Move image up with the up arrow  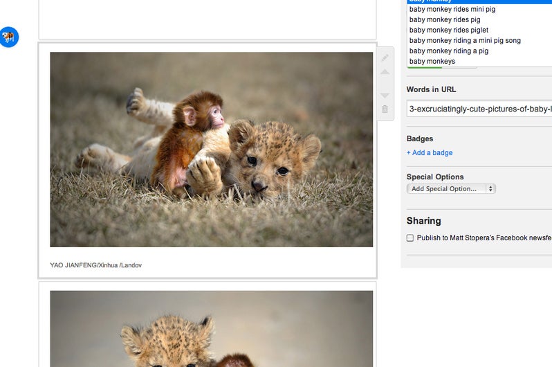pos(385,72)
